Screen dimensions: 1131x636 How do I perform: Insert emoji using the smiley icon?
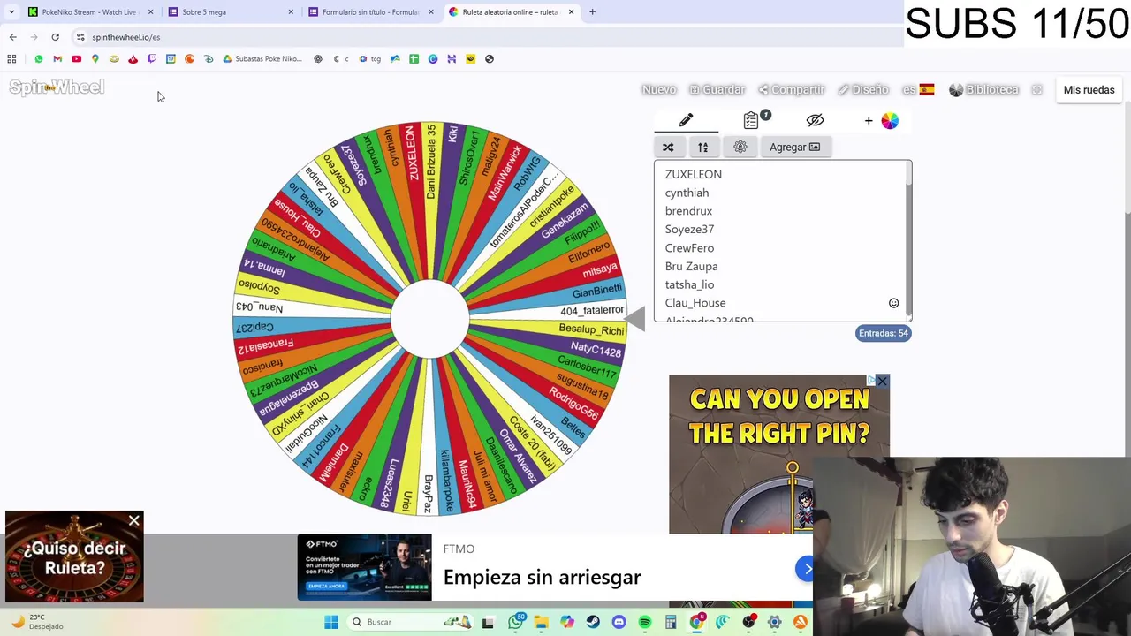(x=893, y=303)
